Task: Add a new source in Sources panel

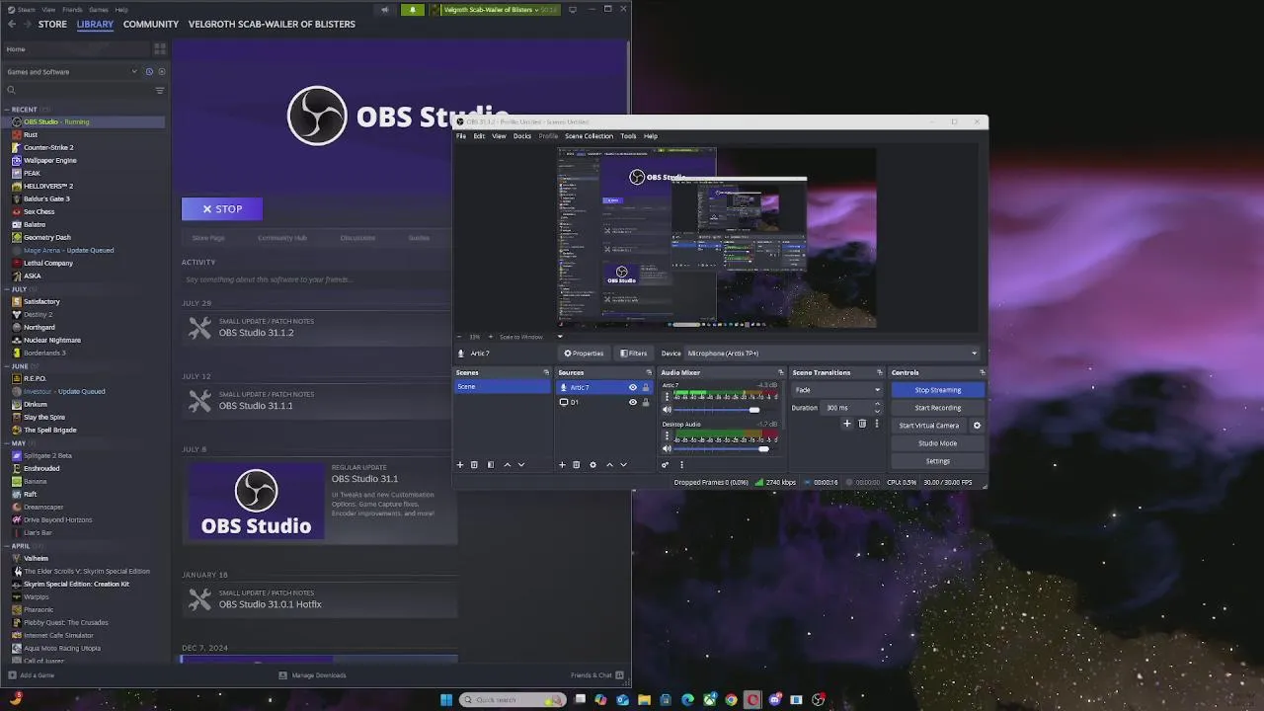Action: pyautogui.click(x=562, y=465)
